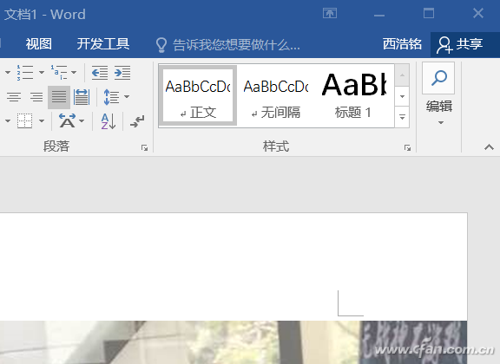This screenshot has height=364, width=500.
Task: Open line spacing dropdown arrow
Action: coord(127,96)
